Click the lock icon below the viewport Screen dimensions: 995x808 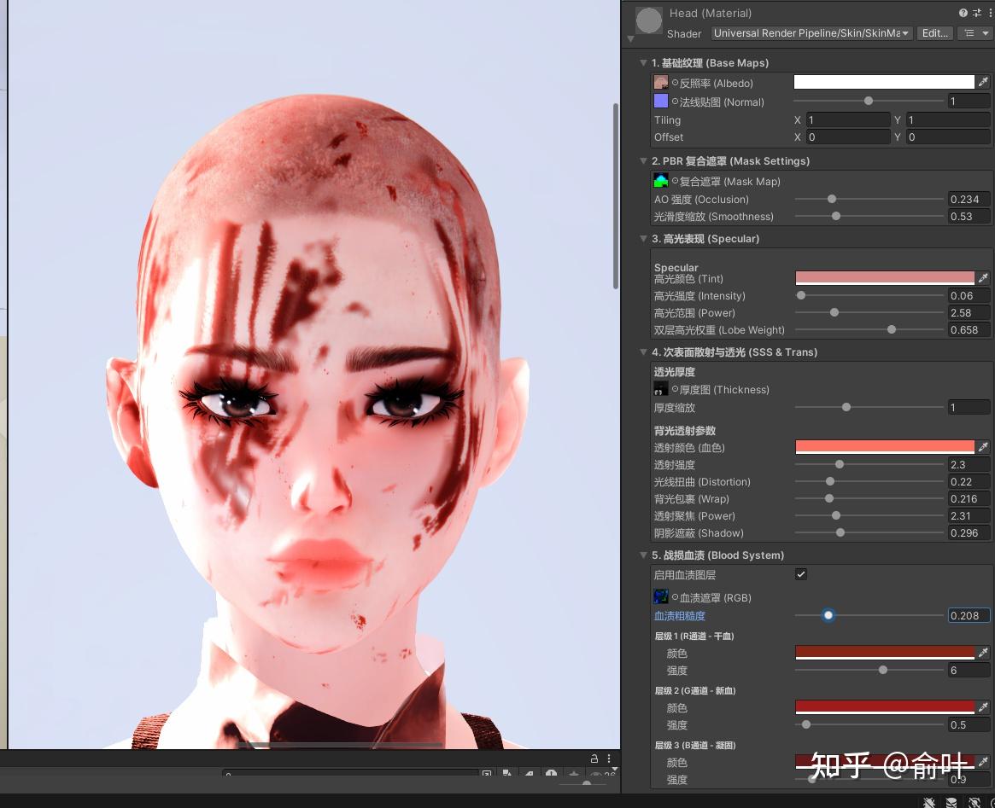[x=594, y=759]
